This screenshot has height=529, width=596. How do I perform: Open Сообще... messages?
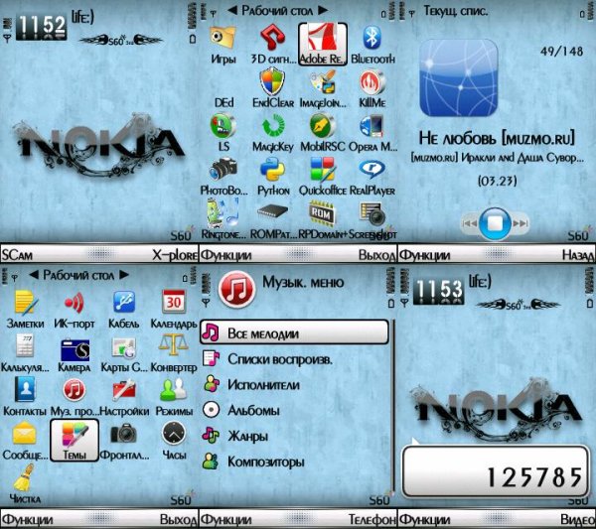point(25,440)
